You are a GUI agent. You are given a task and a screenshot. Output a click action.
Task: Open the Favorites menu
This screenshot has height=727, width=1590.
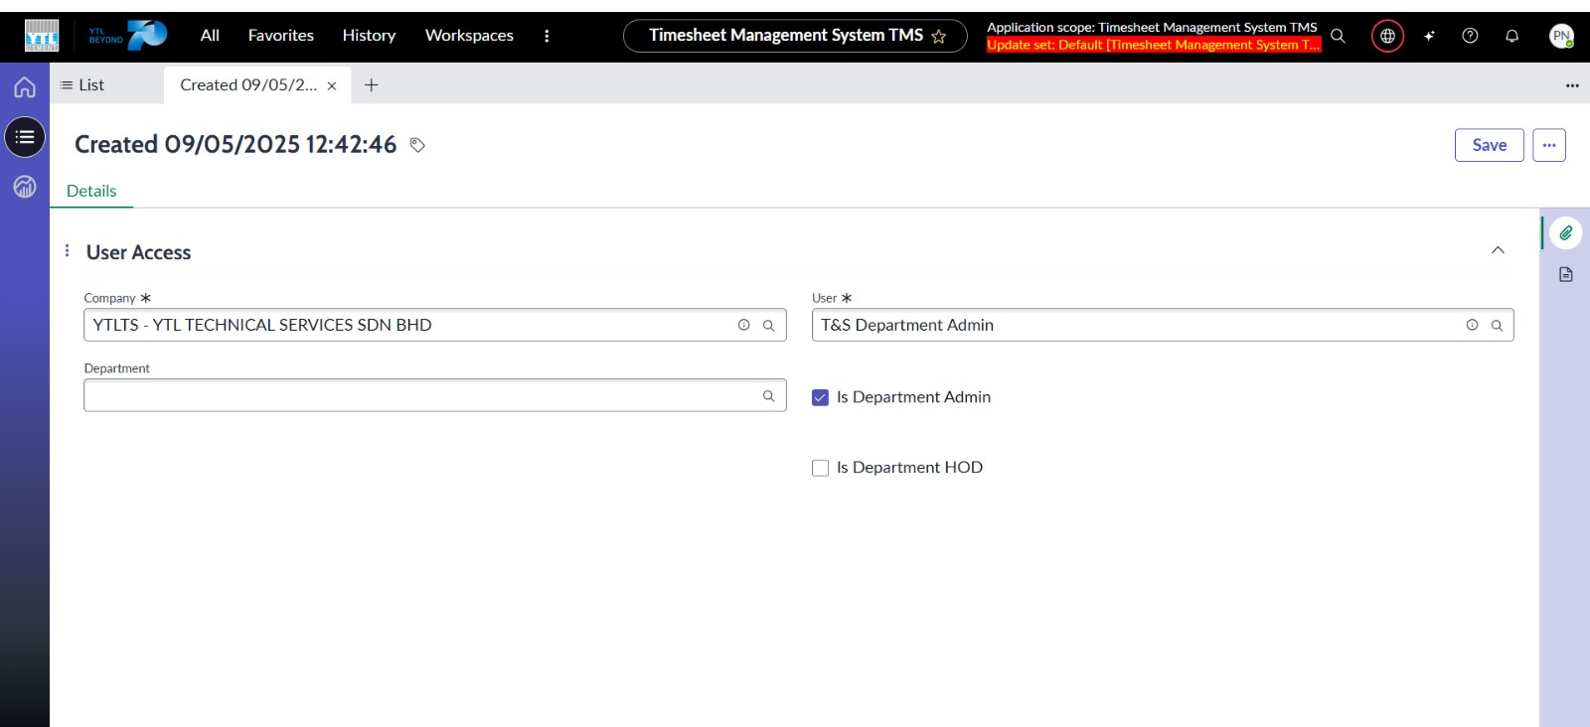280,36
